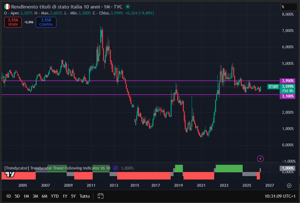Click the 3,950% purple line label
This screenshot has height=203, width=300.
tap(288, 81)
